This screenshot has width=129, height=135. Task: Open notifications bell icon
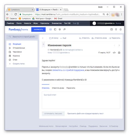[x=121, y=29]
